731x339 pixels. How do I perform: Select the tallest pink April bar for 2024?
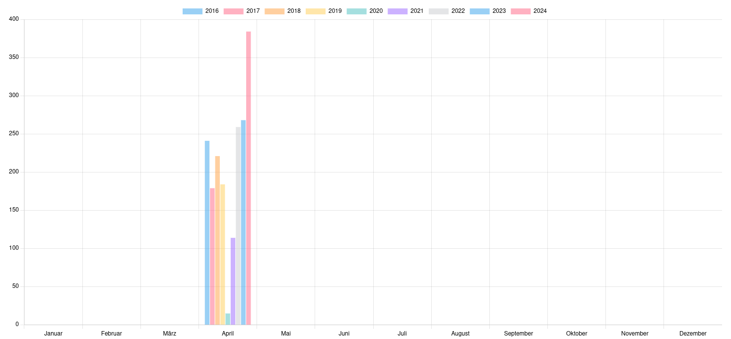(248, 178)
